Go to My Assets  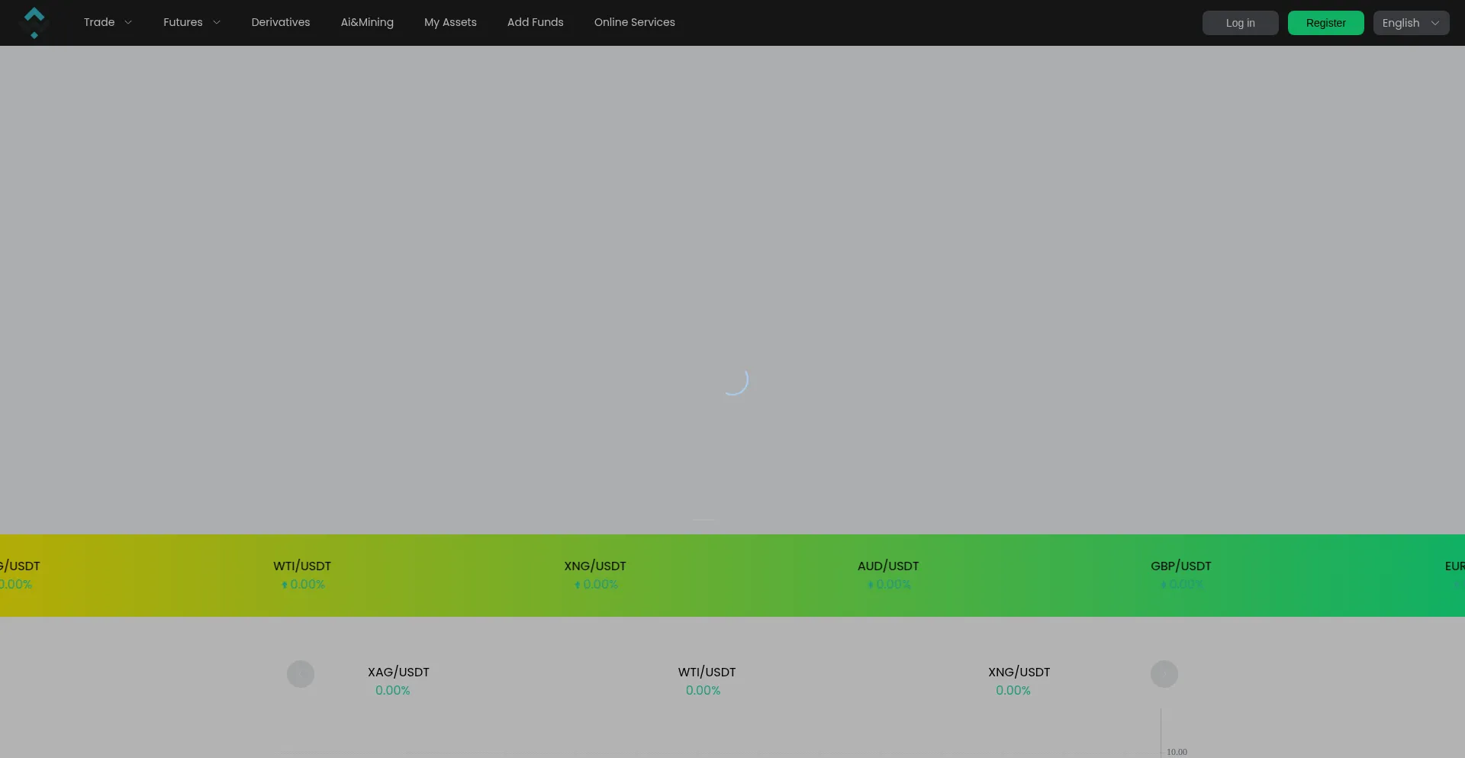(450, 23)
